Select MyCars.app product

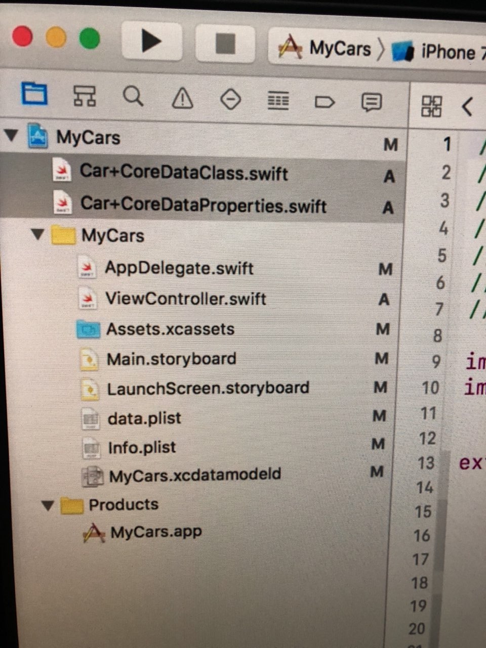tap(156, 532)
